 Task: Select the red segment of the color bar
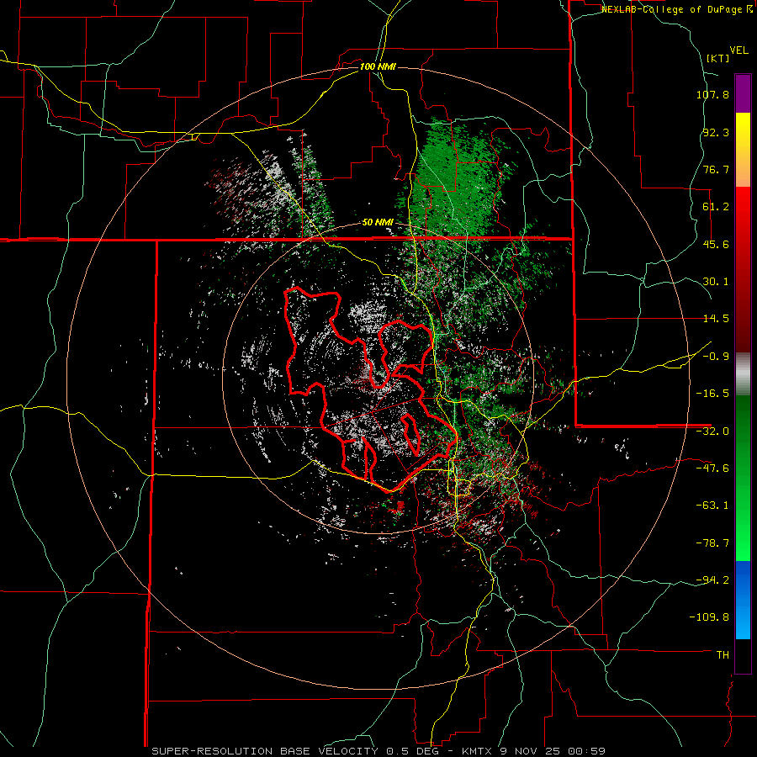coord(743,269)
